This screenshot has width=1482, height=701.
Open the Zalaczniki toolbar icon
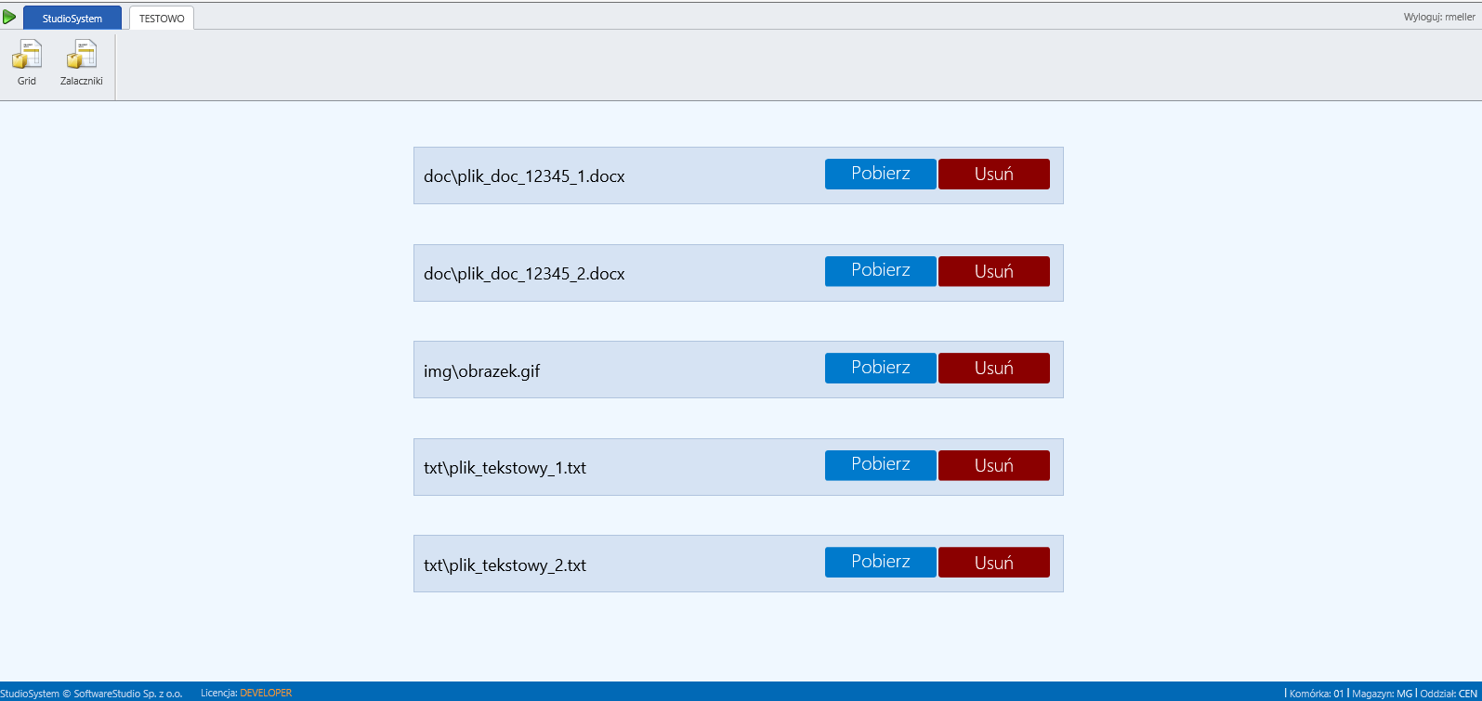pyautogui.click(x=82, y=63)
